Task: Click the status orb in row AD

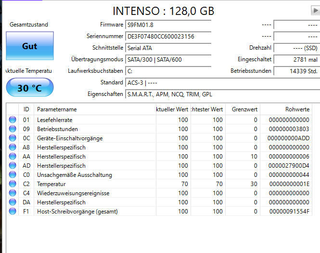Action: (x=13, y=165)
